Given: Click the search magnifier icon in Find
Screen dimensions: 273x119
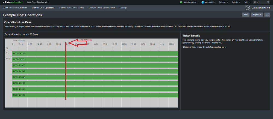Looking at the screenshot, I should pos(268,2).
